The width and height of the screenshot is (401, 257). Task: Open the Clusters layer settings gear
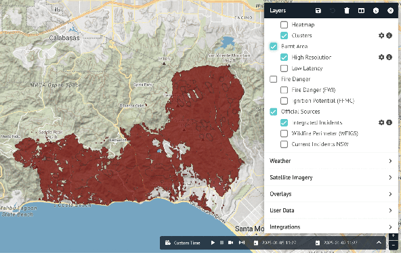[381, 36]
